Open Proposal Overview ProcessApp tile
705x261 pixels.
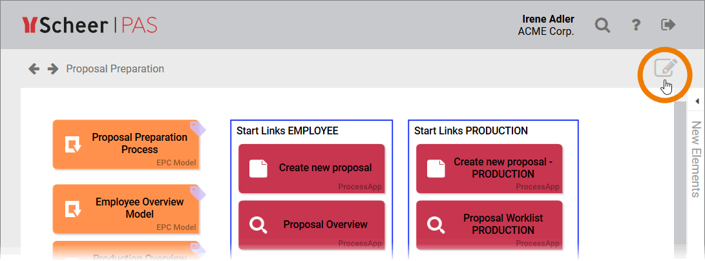click(x=311, y=224)
